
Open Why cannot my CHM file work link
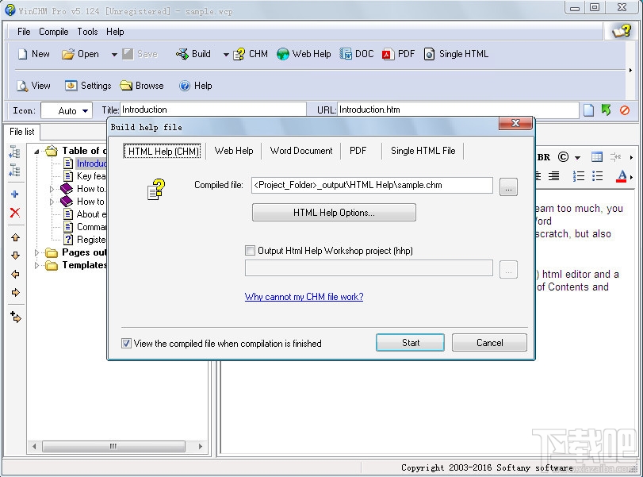pos(304,296)
